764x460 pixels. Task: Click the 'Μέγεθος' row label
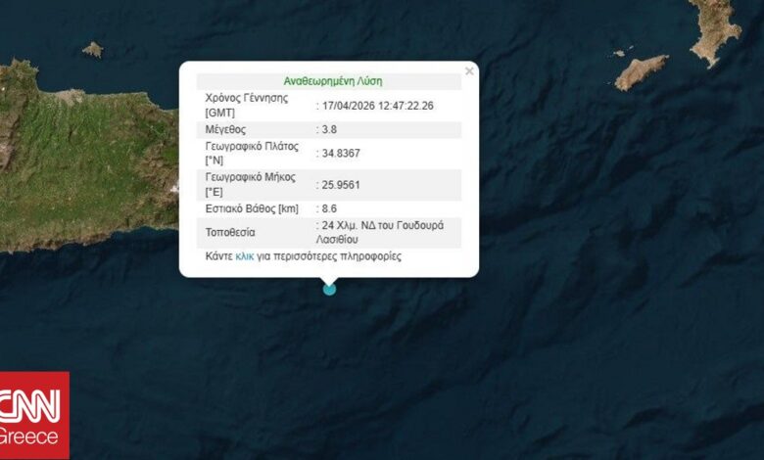coord(225,129)
